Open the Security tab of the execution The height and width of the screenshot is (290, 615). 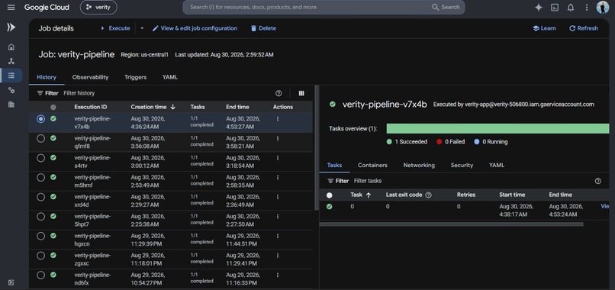click(462, 165)
